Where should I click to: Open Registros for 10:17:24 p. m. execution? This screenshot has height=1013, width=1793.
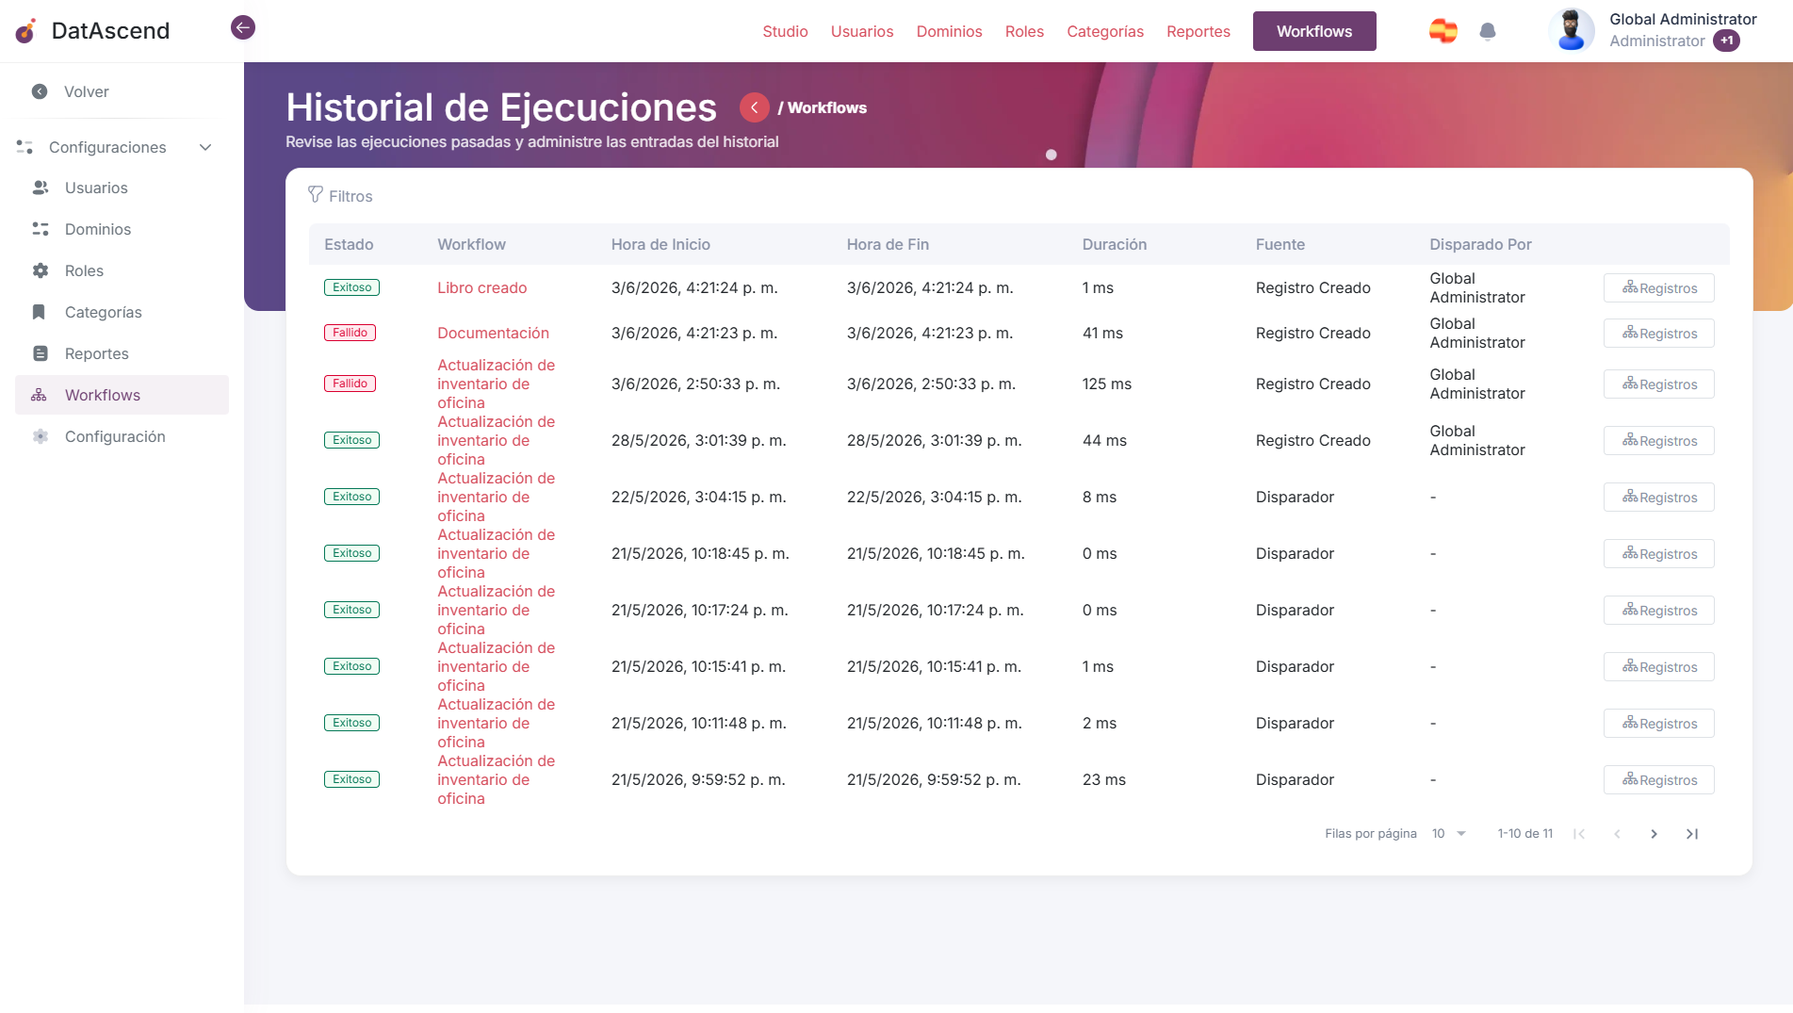click(x=1658, y=610)
